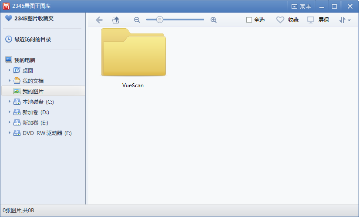The height and width of the screenshot is (217, 359).
Task: Select 桌面 in the folder tree
Action: tap(28, 70)
